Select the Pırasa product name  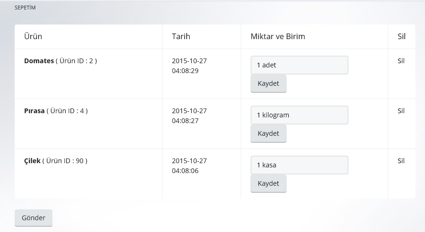(x=34, y=111)
